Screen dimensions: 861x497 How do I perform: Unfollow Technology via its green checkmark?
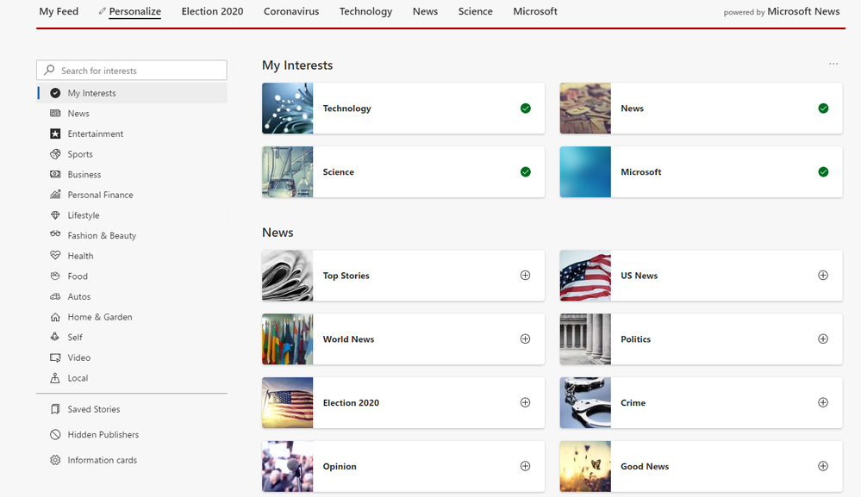click(x=526, y=109)
